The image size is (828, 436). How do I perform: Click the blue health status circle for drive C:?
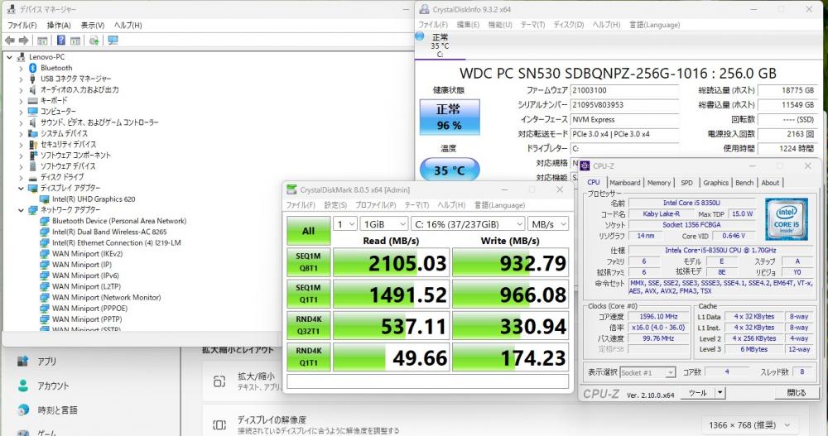(x=420, y=36)
